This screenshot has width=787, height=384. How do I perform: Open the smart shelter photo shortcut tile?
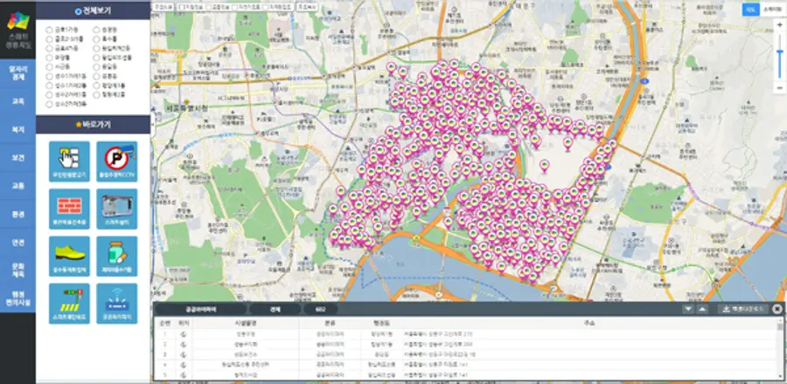point(117,209)
